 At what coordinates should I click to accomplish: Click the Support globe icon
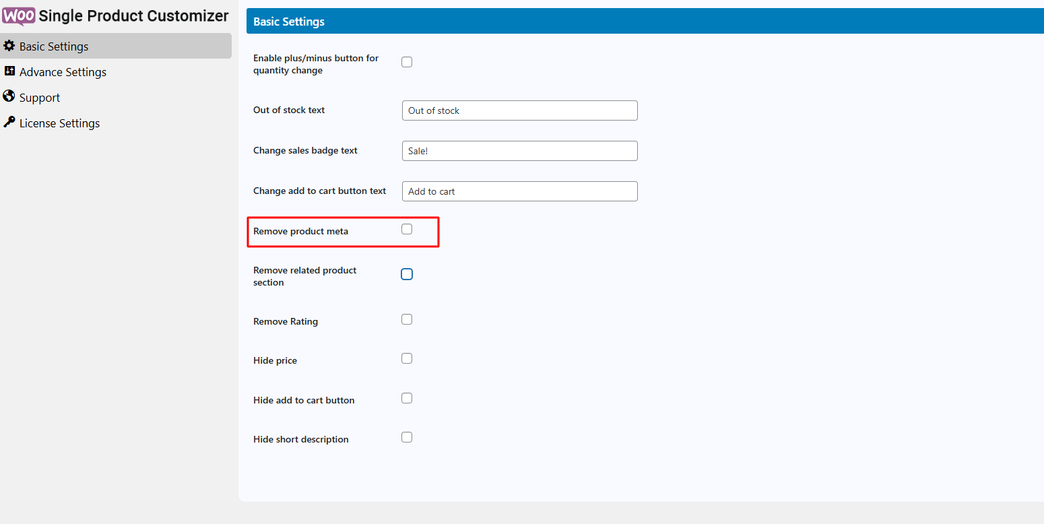coord(9,97)
